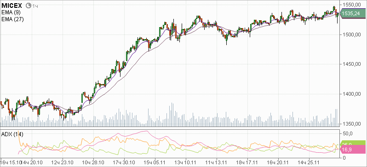Select the EMA (27) indicator label
Image resolution: width=367 pixels, height=167 pixels.
pyautogui.click(x=12, y=19)
